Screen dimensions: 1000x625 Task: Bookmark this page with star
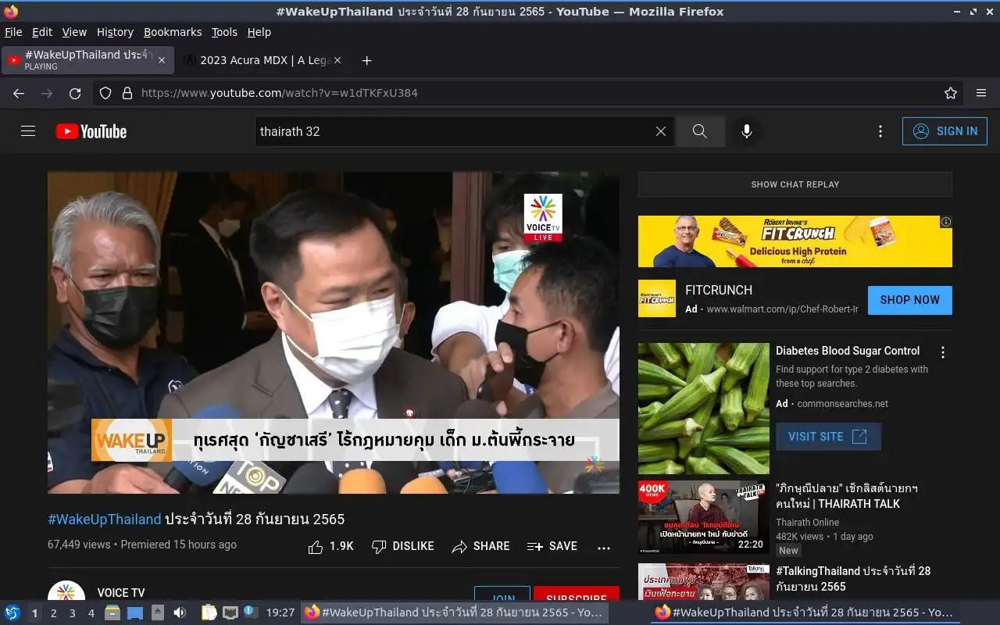pyautogui.click(x=951, y=93)
